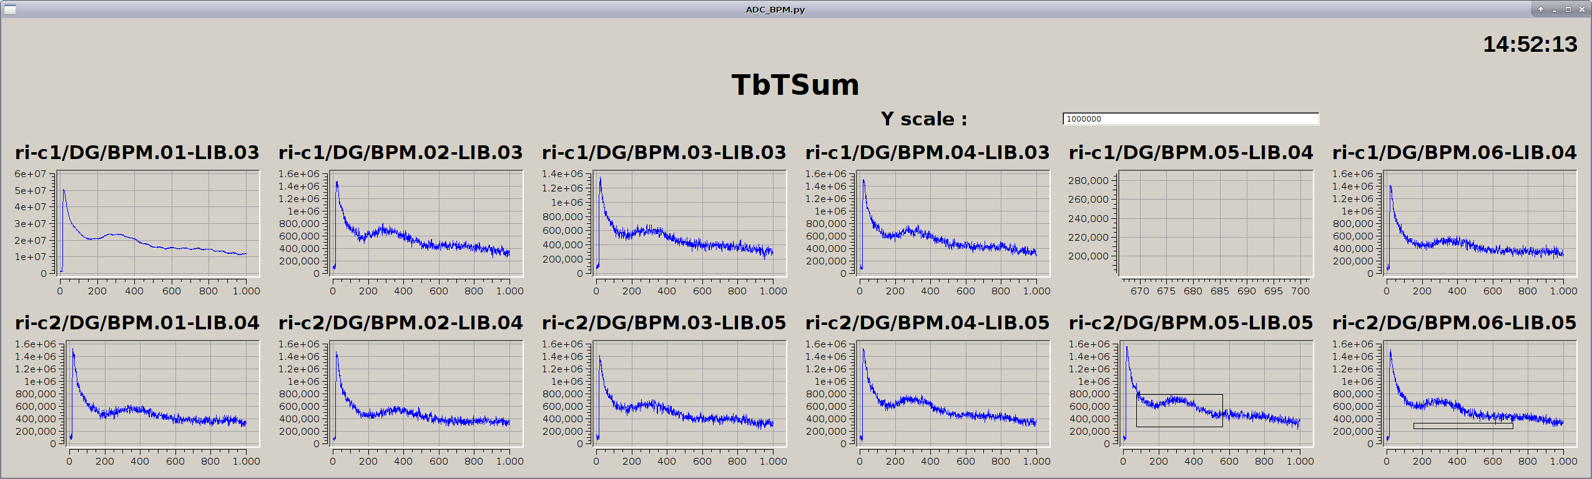Click the ri-c2 BPM.01-LIB.04 plot
Viewport: 1592px width, 479px height.
coord(162,393)
